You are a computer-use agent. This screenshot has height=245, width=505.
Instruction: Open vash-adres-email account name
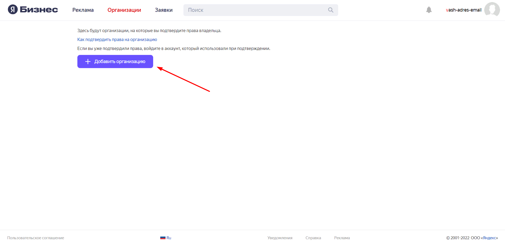click(463, 10)
